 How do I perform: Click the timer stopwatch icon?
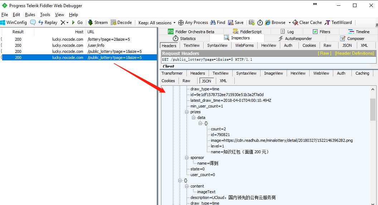tap(260, 22)
